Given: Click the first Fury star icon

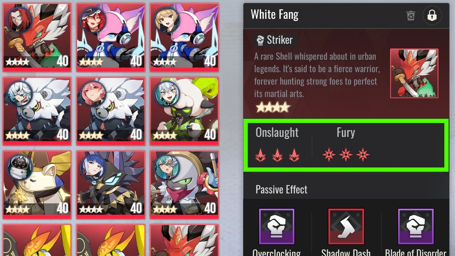Looking at the screenshot, I should [329, 155].
